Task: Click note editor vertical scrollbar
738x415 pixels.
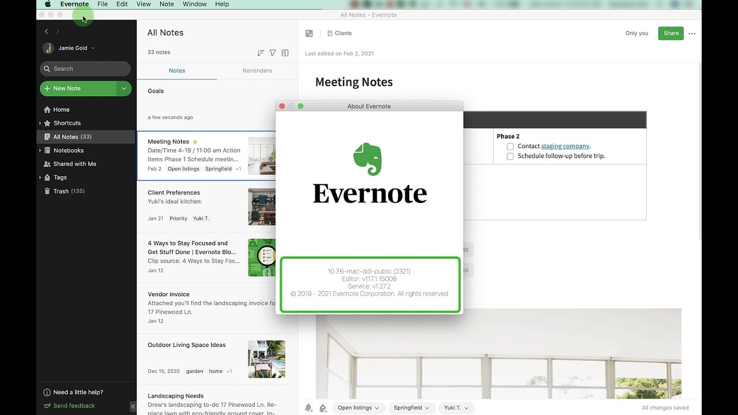Action: 700,150
